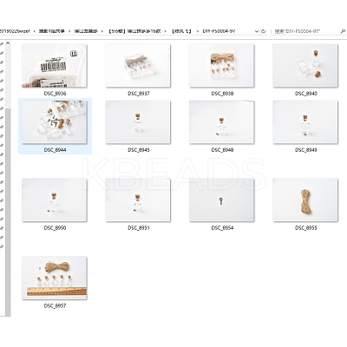Viewport: 347px width, 347px height.
Task: Select the DSC_8955 jute twine image
Action: [305, 200]
